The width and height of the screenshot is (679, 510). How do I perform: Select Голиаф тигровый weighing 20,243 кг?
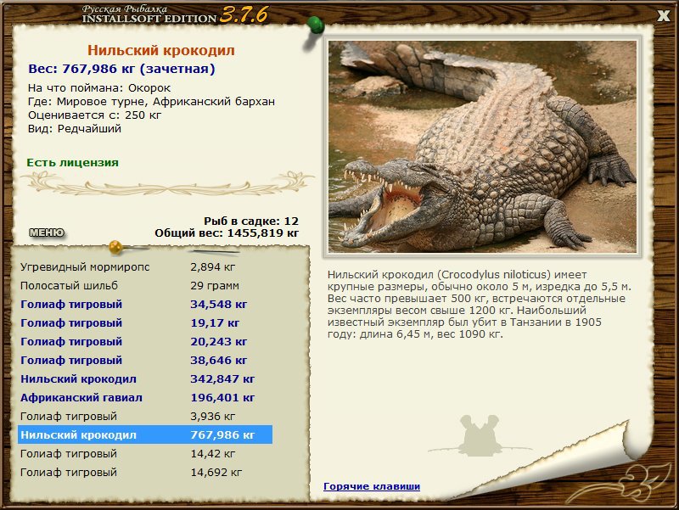[71, 341]
